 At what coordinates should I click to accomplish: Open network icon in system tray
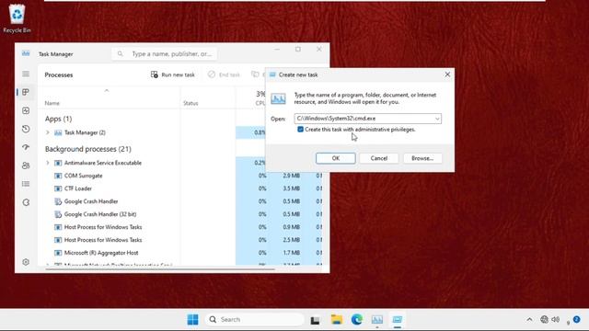pos(544,319)
